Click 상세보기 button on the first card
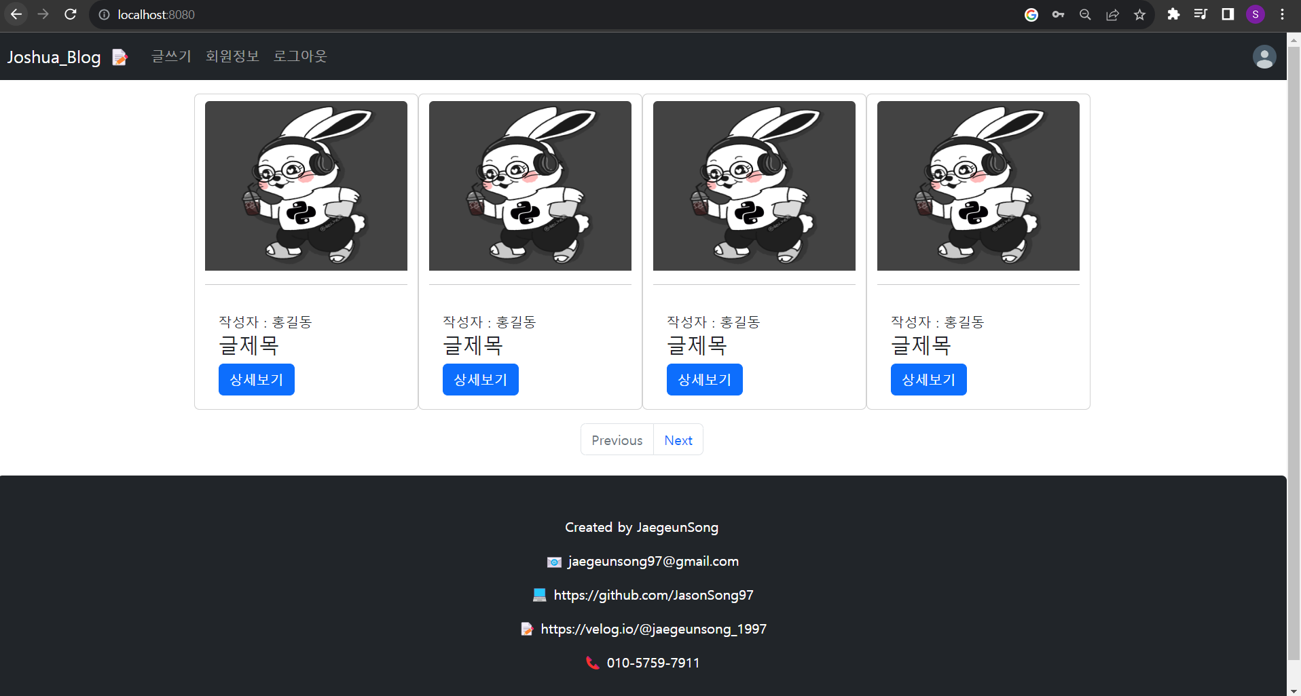Image resolution: width=1301 pixels, height=696 pixels. coord(257,379)
